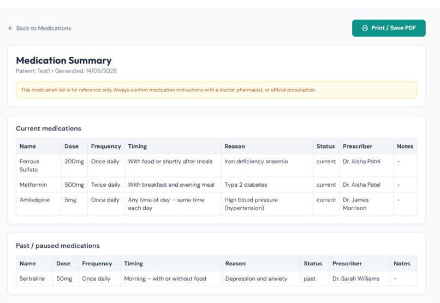Click the Patient: Test1 generated date line
The image size is (440, 303).
click(x=66, y=71)
